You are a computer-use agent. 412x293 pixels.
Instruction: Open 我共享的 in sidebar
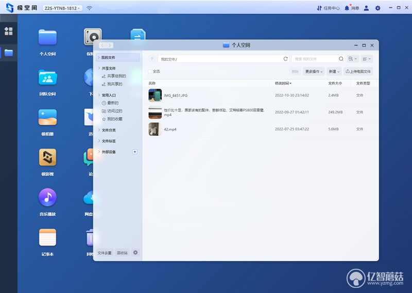112,84
